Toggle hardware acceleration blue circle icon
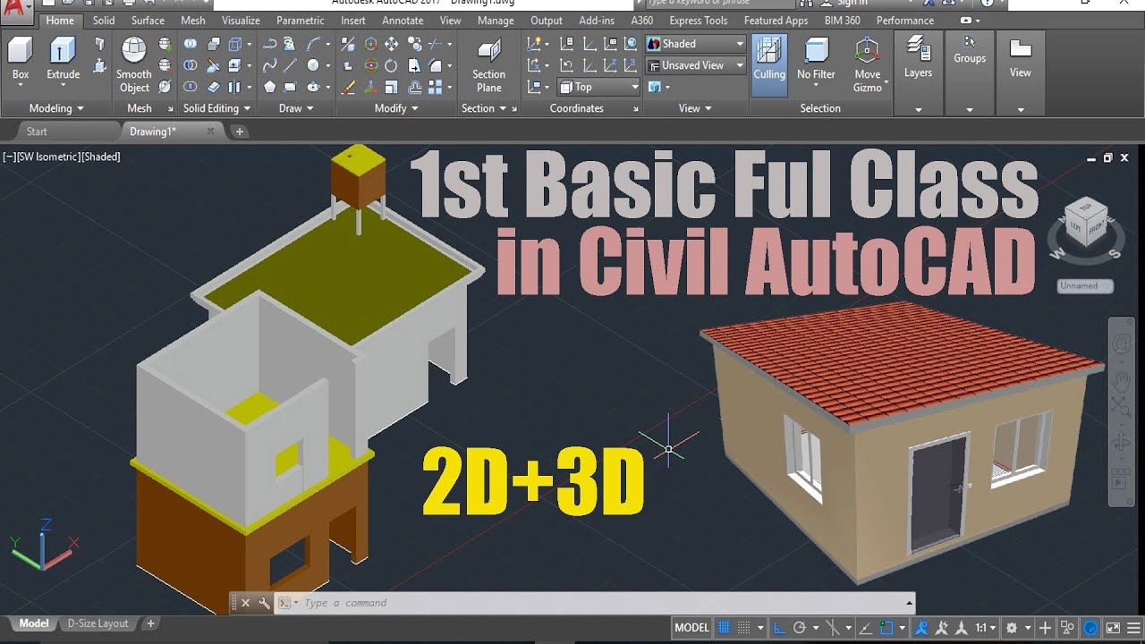The width and height of the screenshot is (1145, 644). point(1090,628)
